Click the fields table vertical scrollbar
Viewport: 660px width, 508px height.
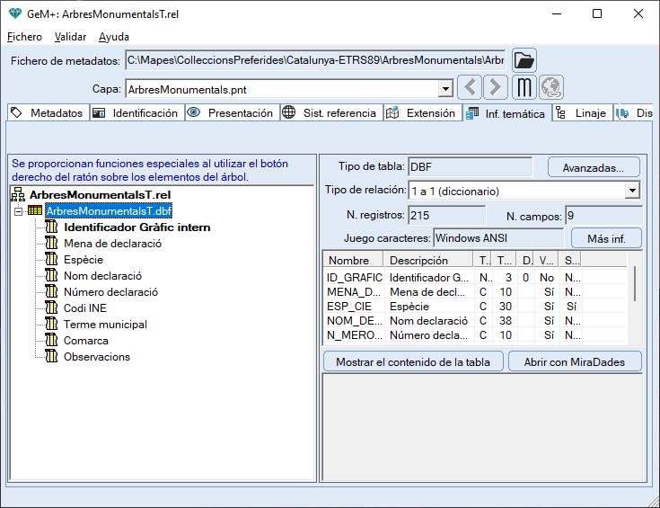pos(636,283)
